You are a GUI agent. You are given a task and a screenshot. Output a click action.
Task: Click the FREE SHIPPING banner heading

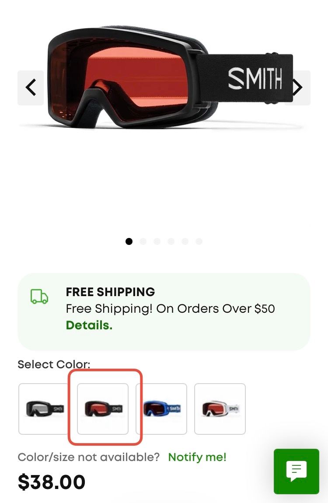tap(110, 292)
